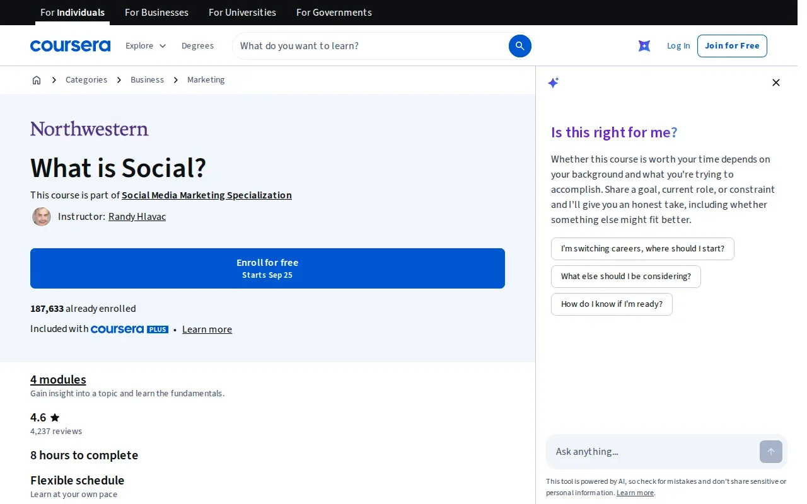Open instructor Randy Hlavac's profile link
Screen dimensions: 807x504
click(x=137, y=217)
